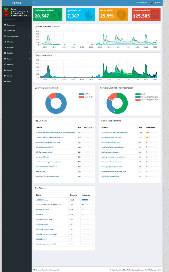Screen dimensions: 169x272
Task: Click the hand icon on Queries Blocked card
Action: (89, 15)
